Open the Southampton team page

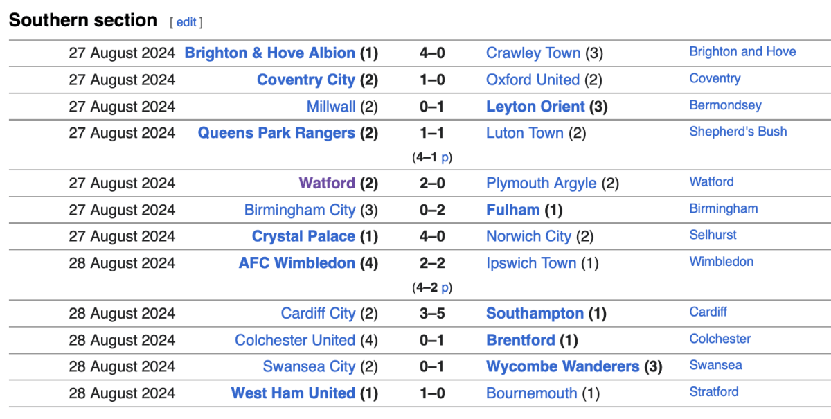(535, 314)
